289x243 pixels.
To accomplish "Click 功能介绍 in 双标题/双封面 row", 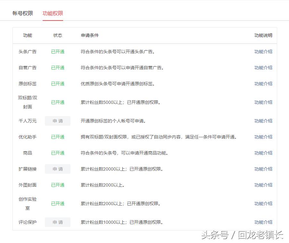I will coord(263,102).
